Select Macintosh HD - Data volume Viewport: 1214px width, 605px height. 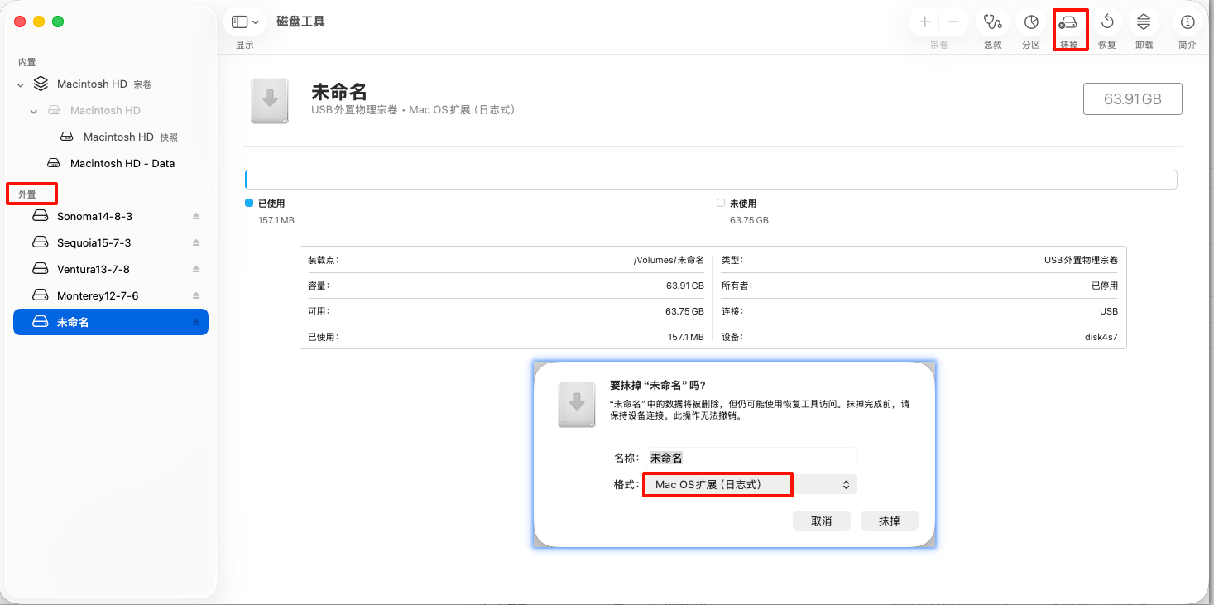(111, 164)
